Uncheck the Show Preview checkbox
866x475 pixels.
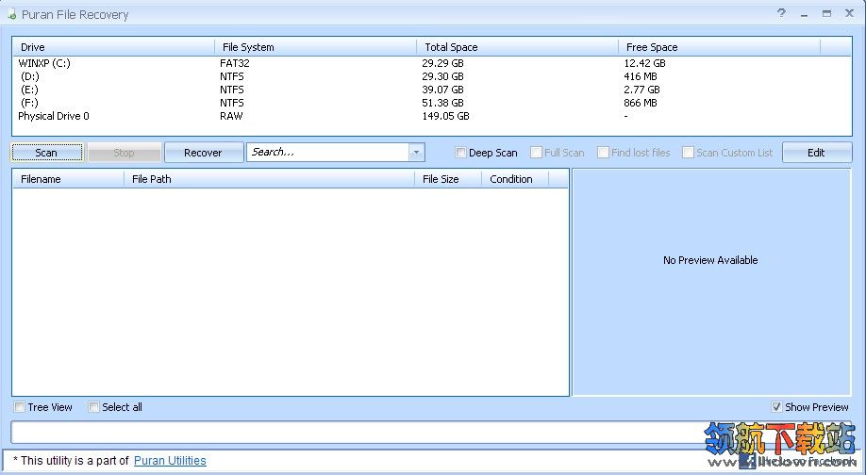pyautogui.click(x=776, y=407)
